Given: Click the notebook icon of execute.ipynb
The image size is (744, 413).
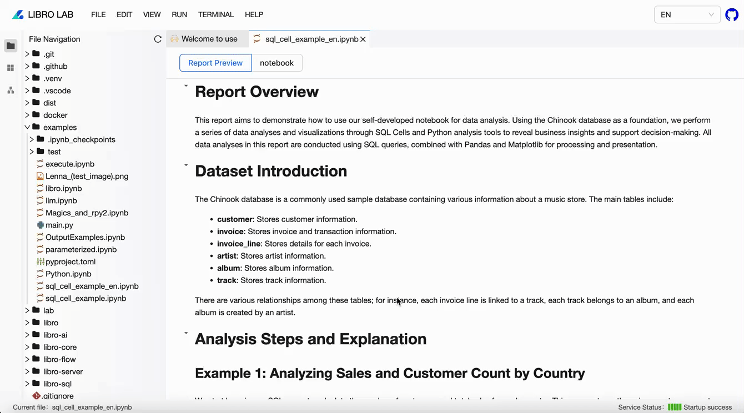Looking at the screenshot, I should click(40, 164).
